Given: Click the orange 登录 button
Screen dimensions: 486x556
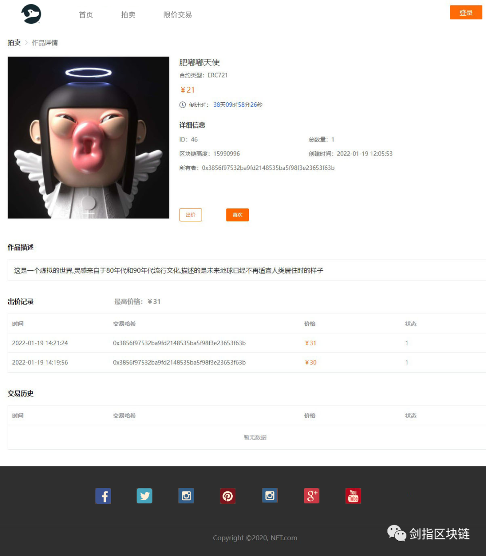Looking at the screenshot, I should [466, 13].
